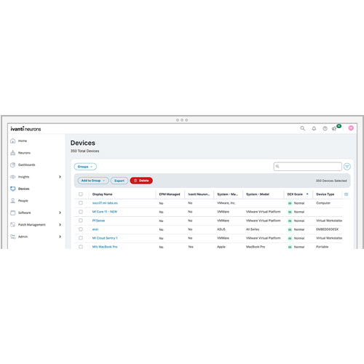
Task: Click the global search magnifier icon
Action: click(x=302, y=128)
